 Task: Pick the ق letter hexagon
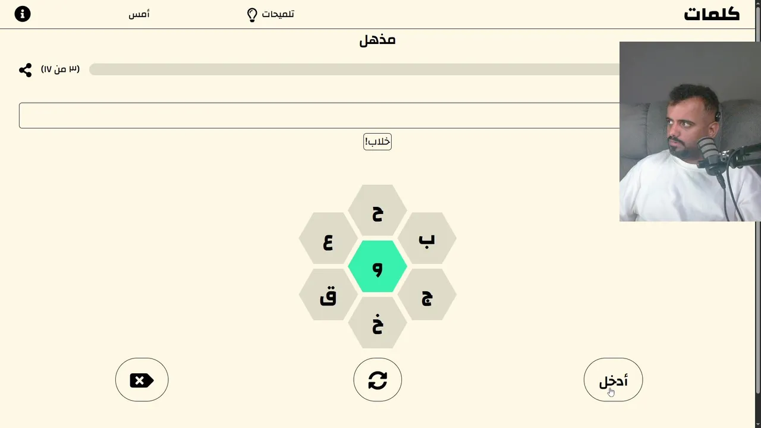tap(328, 295)
